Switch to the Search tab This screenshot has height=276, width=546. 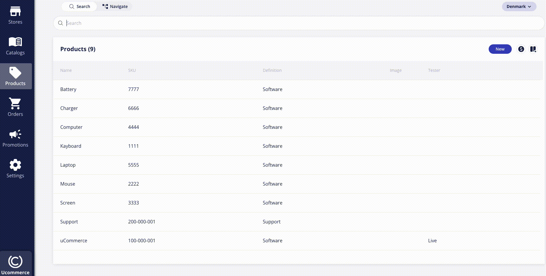[79, 7]
